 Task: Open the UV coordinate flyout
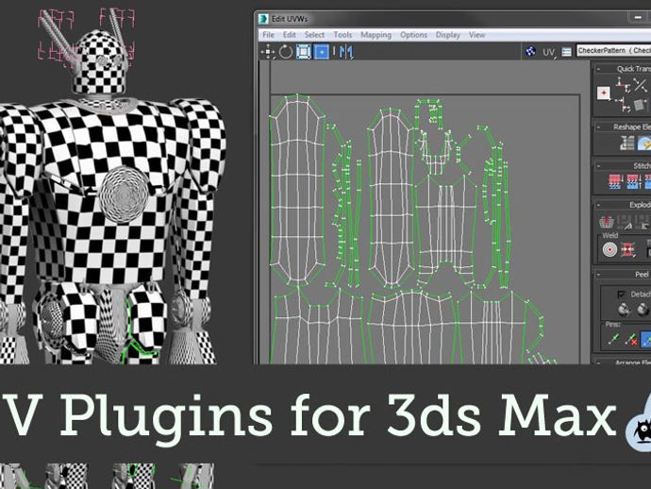click(548, 52)
